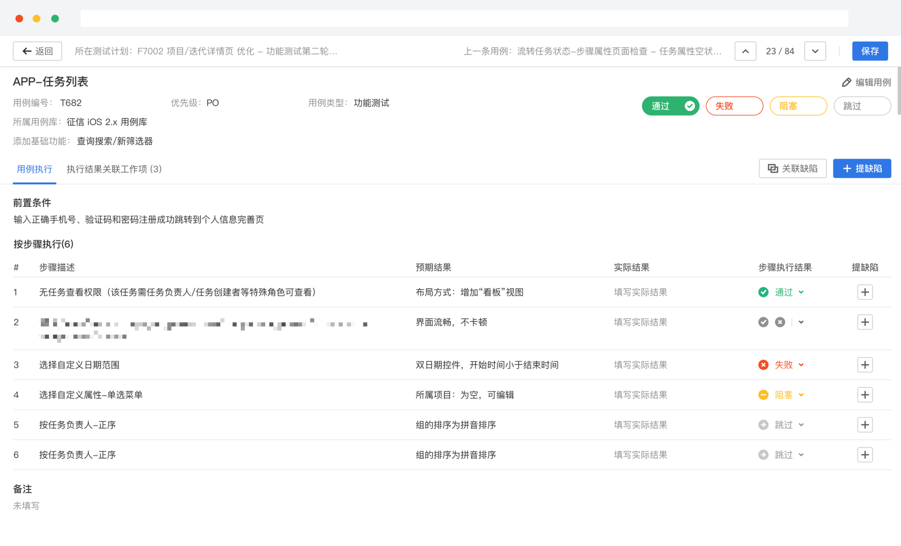Switch to 执行结果关联工作项 (3) tab
This screenshot has width=901, height=546.
click(114, 169)
